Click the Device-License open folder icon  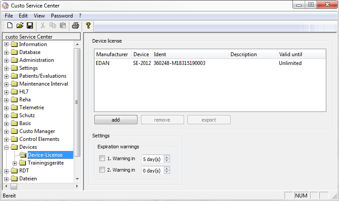click(23, 155)
